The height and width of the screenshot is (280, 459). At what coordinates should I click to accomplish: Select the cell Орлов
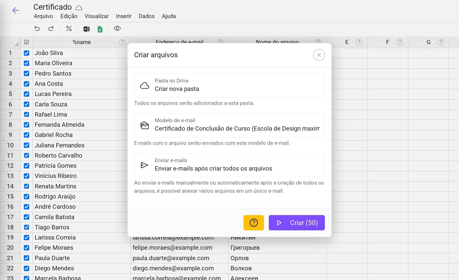(277, 258)
